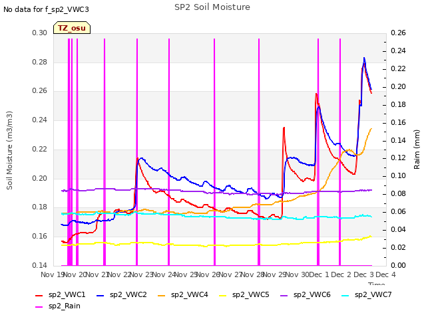This screenshot has width=426, height=319.
Task: Click the 0.00 right axis tick label
Action: (398, 265)
